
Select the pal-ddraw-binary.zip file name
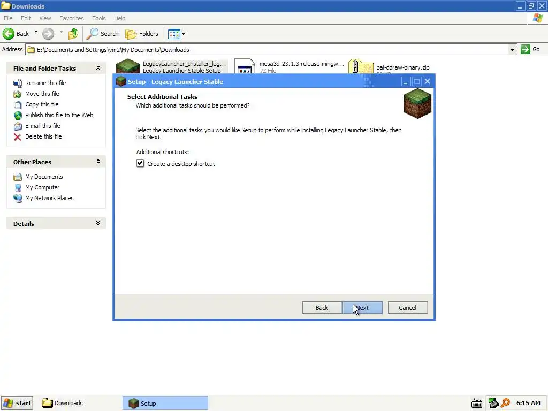click(402, 67)
